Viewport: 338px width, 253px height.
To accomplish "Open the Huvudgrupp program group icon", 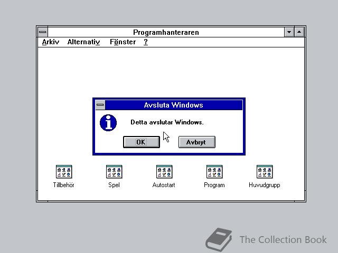I will (x=265, y=172).
